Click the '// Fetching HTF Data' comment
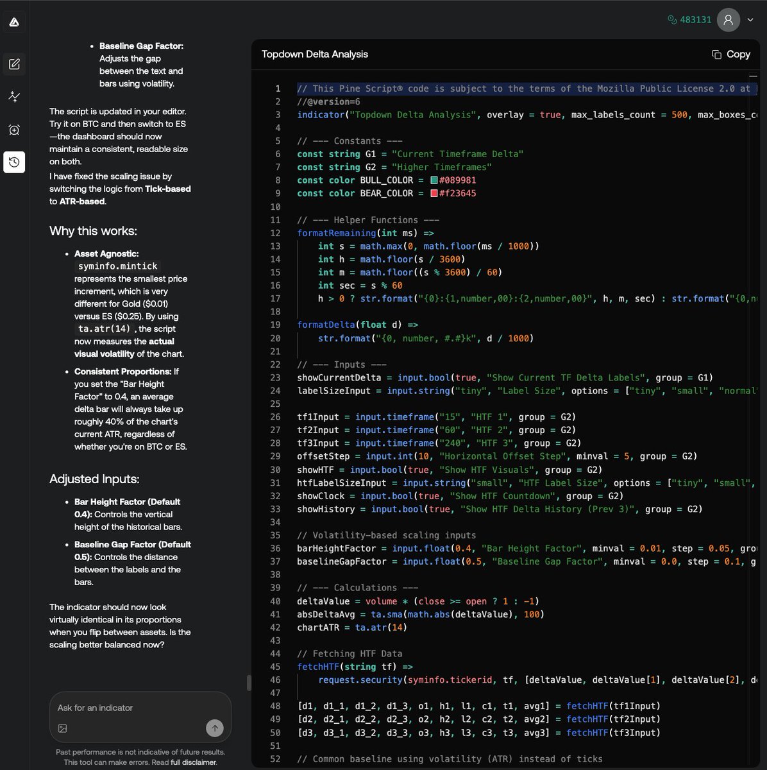 [350, 654]
